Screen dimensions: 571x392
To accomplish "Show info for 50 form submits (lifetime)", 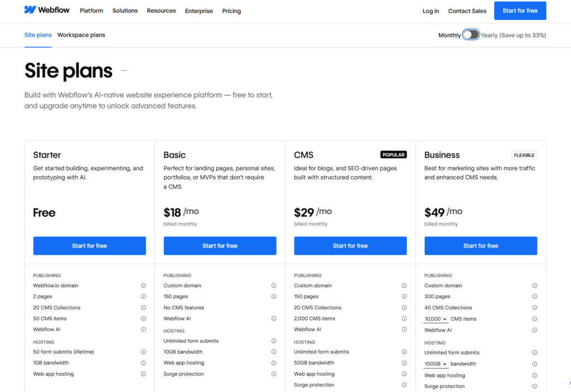I will (143, 351).
